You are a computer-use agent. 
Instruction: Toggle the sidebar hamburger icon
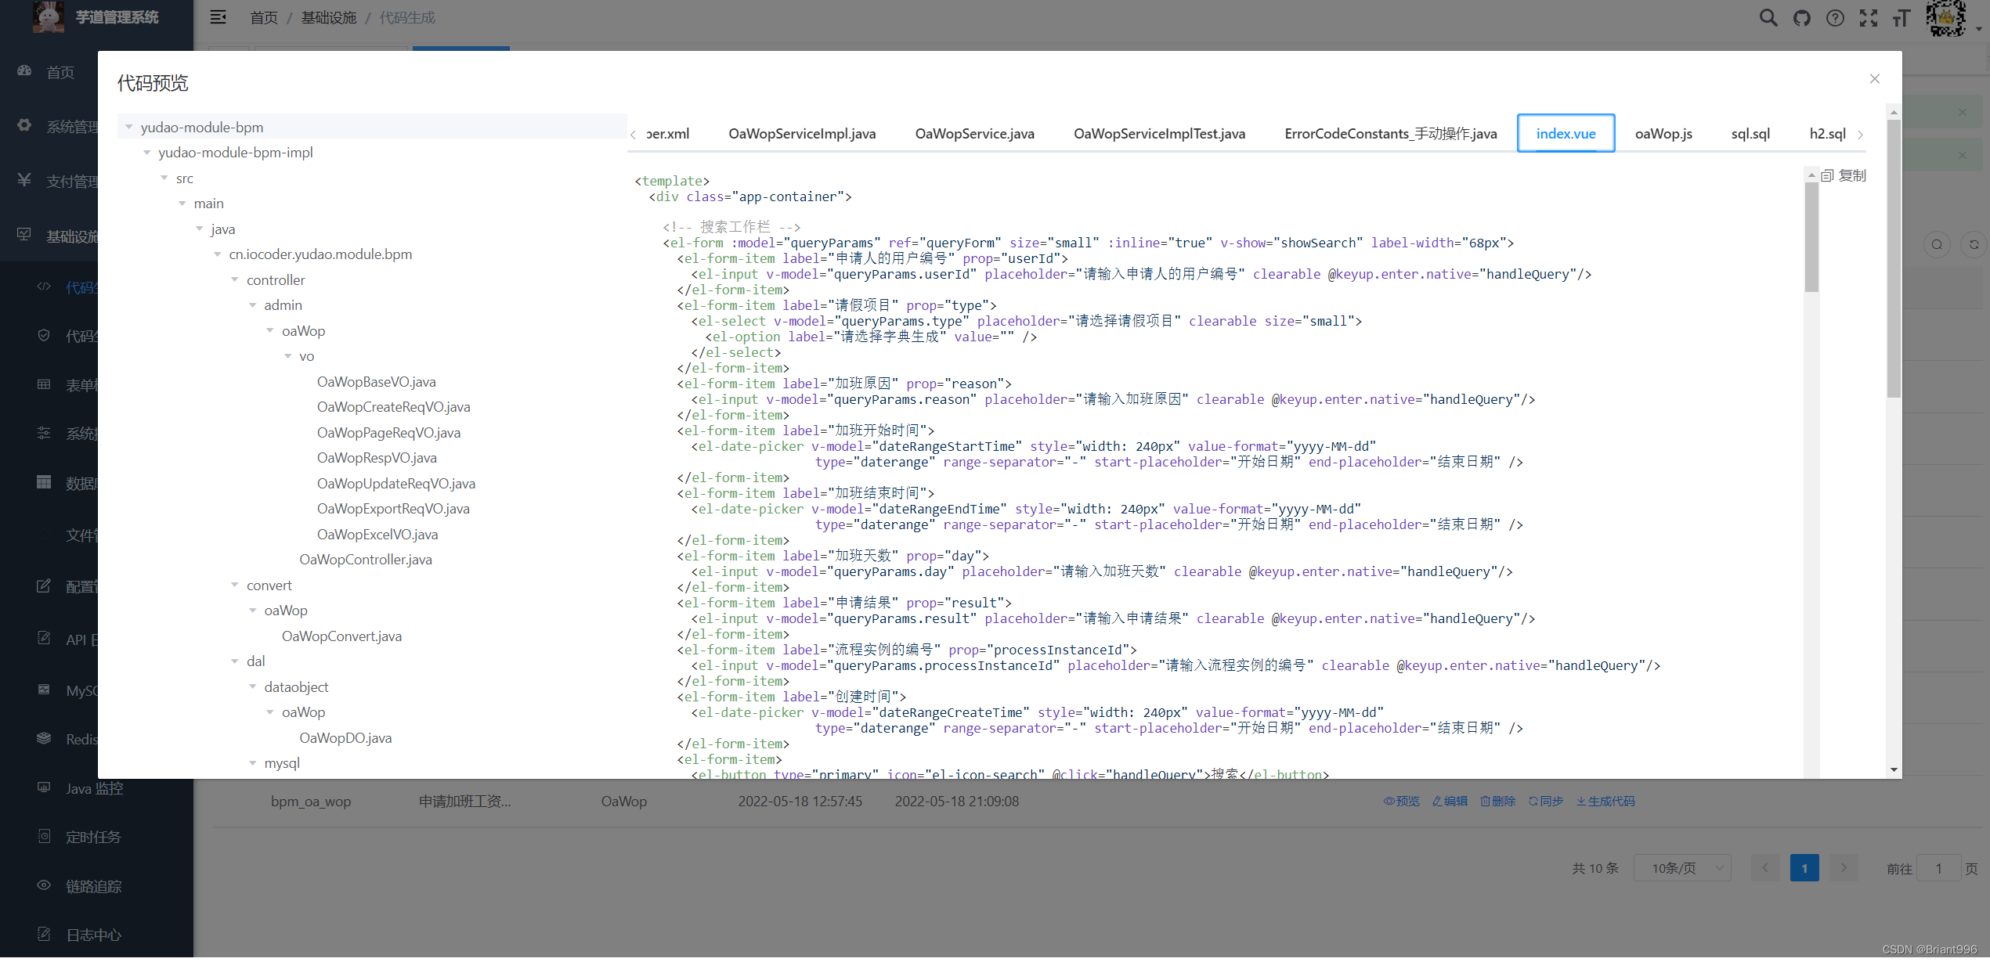coord(219,17)
